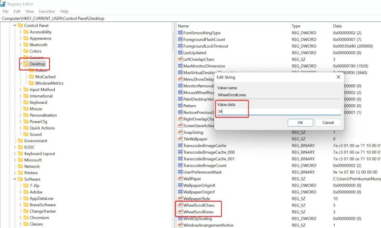Screen dimensions: 381x228
Task: Expand the Personalization key
Action: click(20, 115)
